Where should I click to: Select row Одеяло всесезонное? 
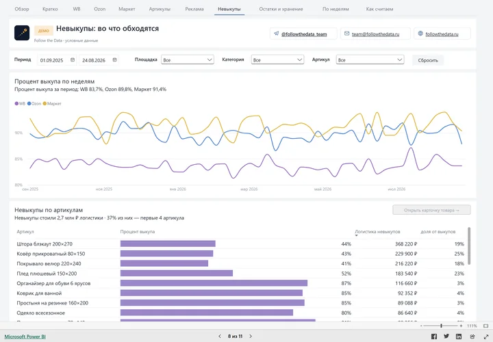[240, 313]
